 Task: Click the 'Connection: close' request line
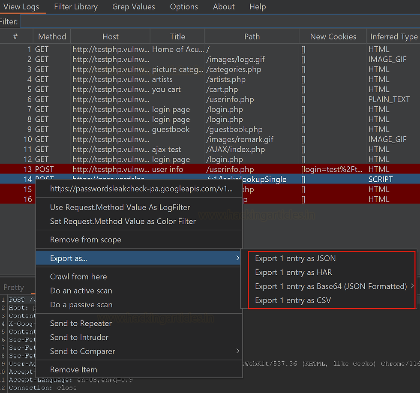(x=43, y=388)
